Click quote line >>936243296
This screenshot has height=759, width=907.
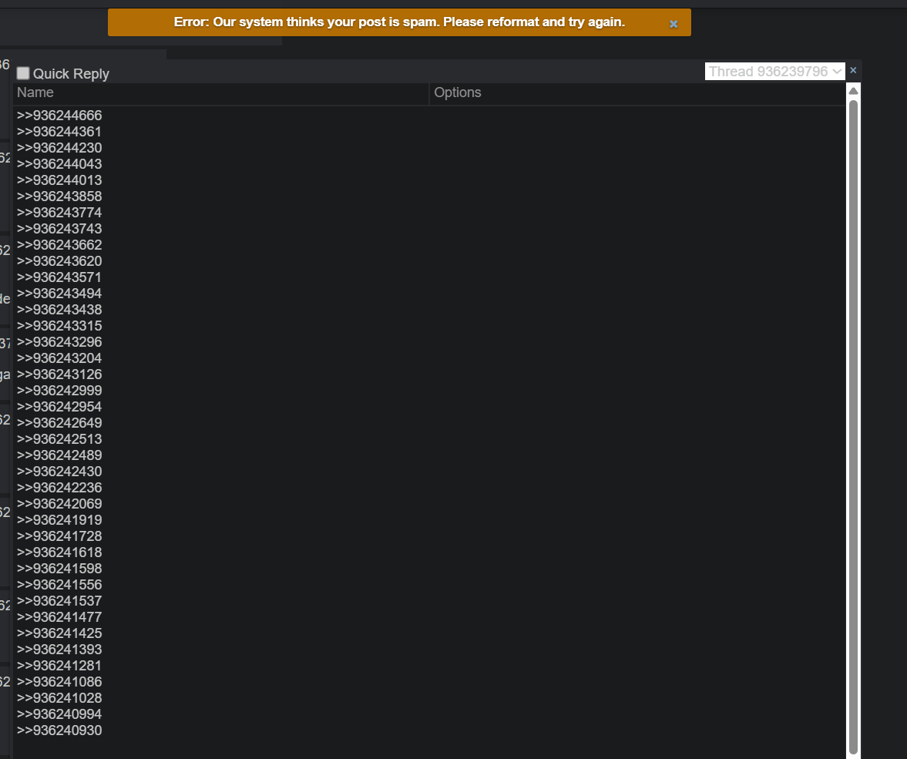click(59, 342)
